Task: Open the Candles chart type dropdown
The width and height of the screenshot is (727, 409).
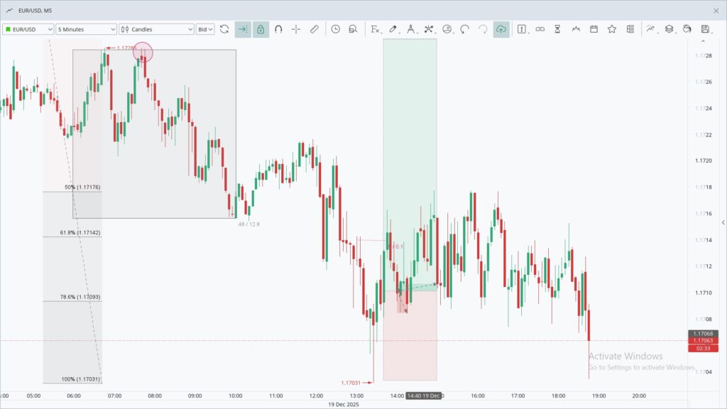Action: [156, 29]
